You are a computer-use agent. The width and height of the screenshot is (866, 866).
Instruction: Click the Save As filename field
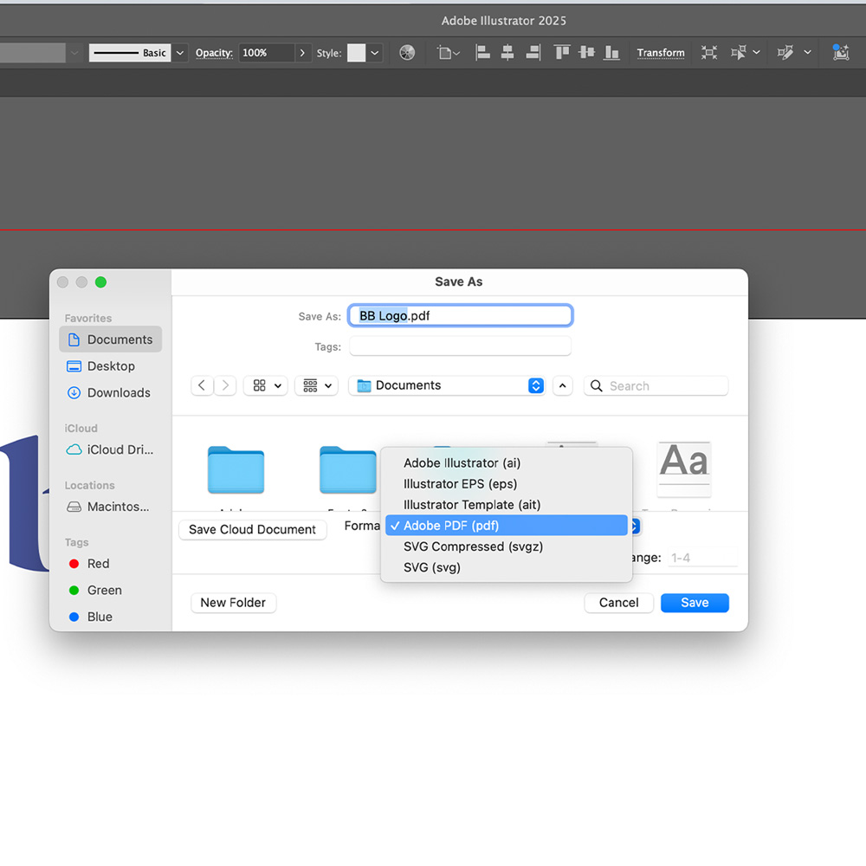(x=460, y=316)
